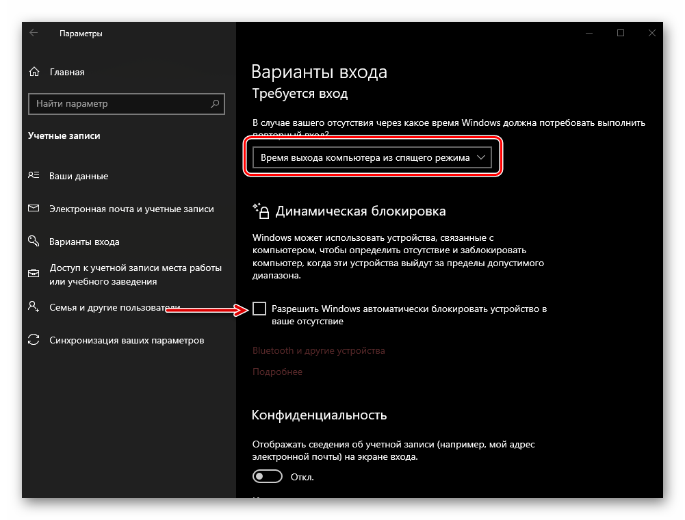This screenshot has height=520, width=685.
Task: Click the Home (Главная) house icon
Action: click(x=34, y=72)
